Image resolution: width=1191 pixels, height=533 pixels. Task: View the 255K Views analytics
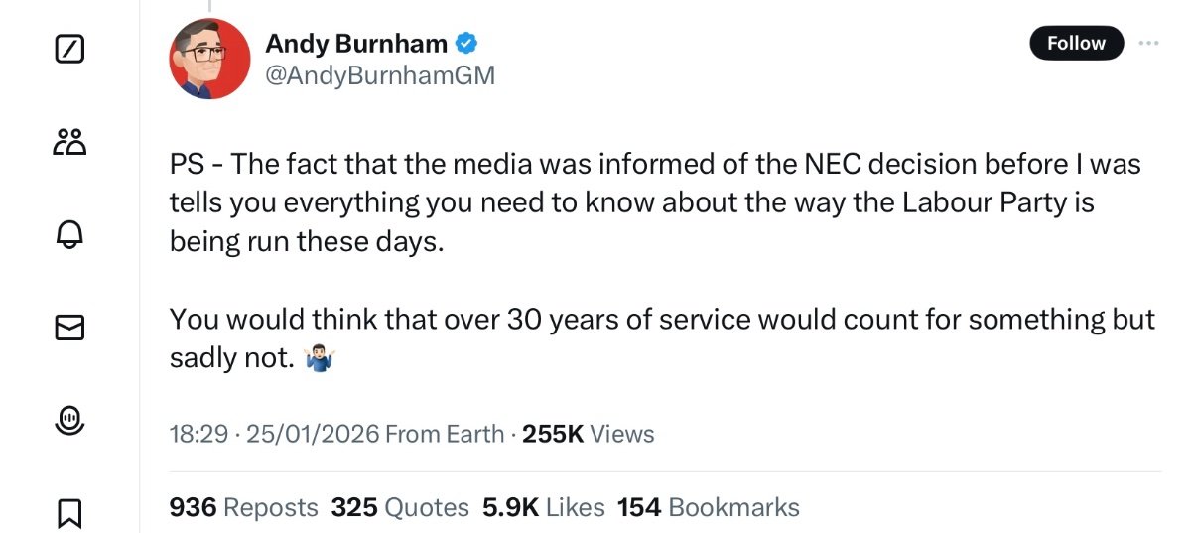point(589,434)
